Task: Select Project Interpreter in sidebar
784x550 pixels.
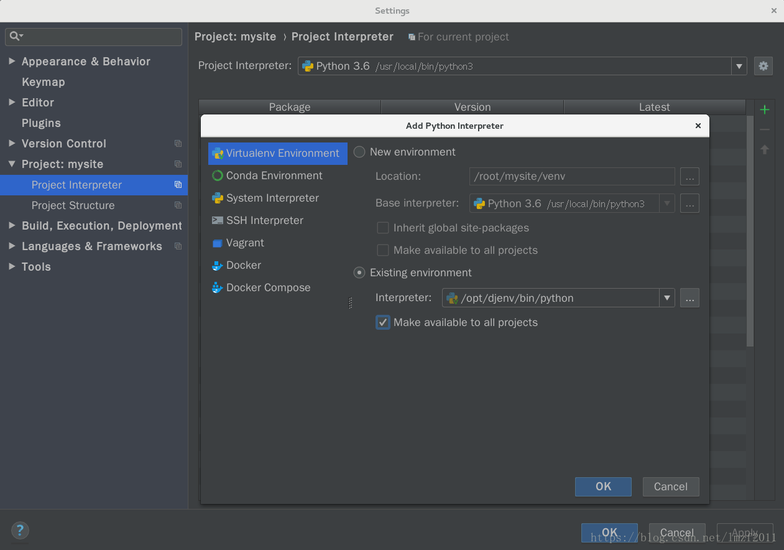Action: [x=94, y=185]
